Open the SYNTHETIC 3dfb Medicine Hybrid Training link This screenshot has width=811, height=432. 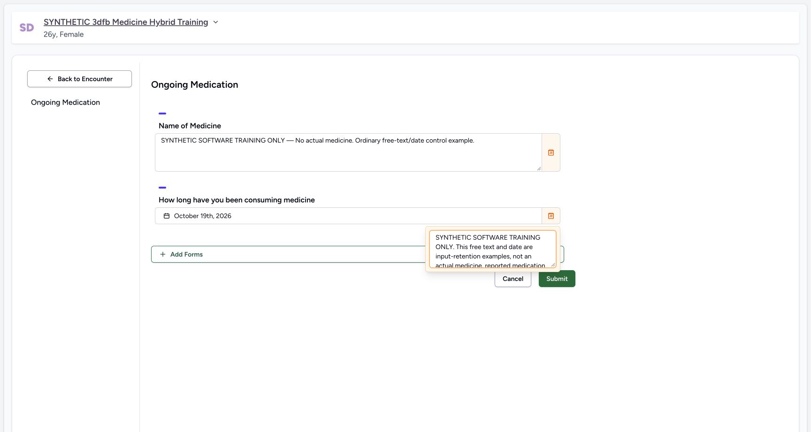point(126,22)
